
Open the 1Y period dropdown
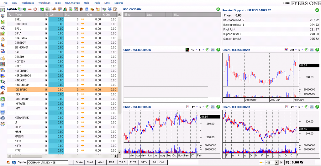pyautogui.click(x=197, y=107)
